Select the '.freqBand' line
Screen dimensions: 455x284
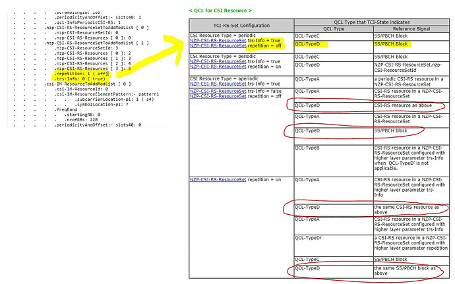click(x=66, y=109)
